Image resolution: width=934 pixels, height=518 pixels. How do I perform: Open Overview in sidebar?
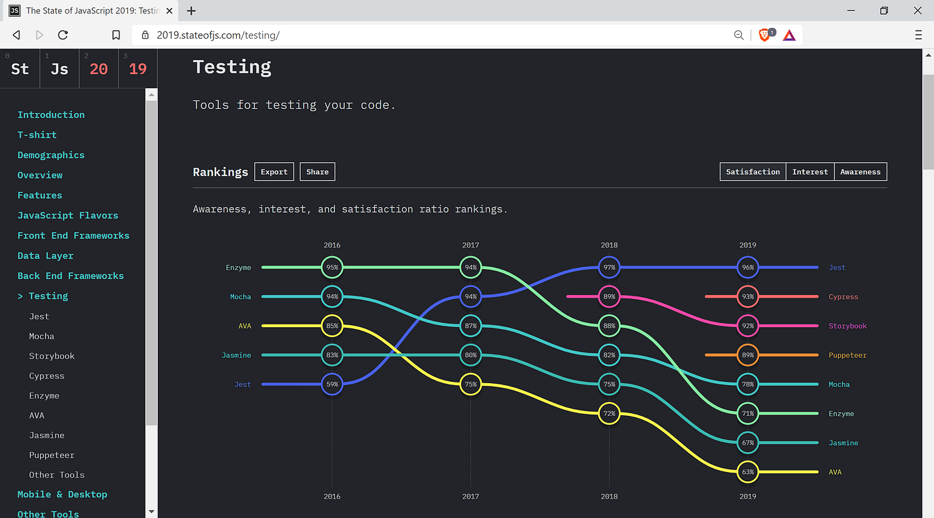40,175
